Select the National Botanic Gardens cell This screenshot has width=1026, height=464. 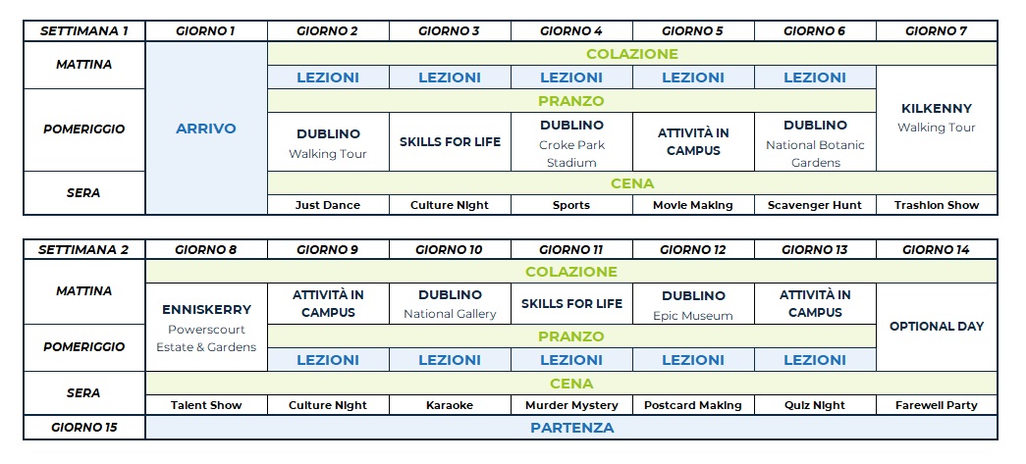point(815,143)
